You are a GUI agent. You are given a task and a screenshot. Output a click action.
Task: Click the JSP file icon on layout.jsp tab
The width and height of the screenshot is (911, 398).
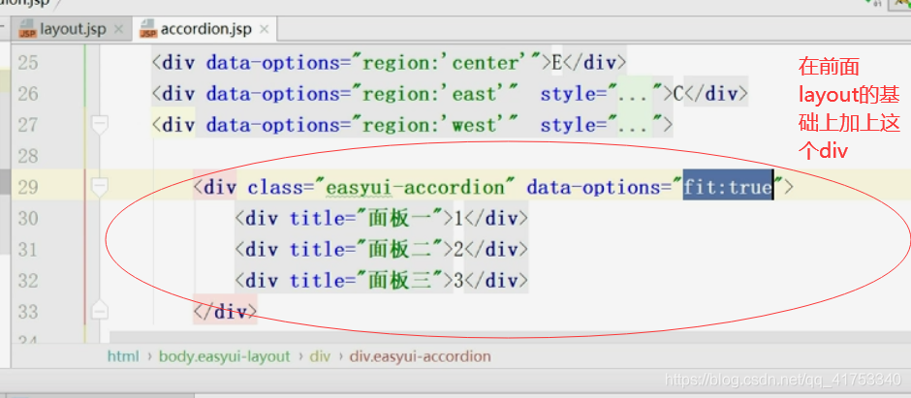click(x=27, y=29)
